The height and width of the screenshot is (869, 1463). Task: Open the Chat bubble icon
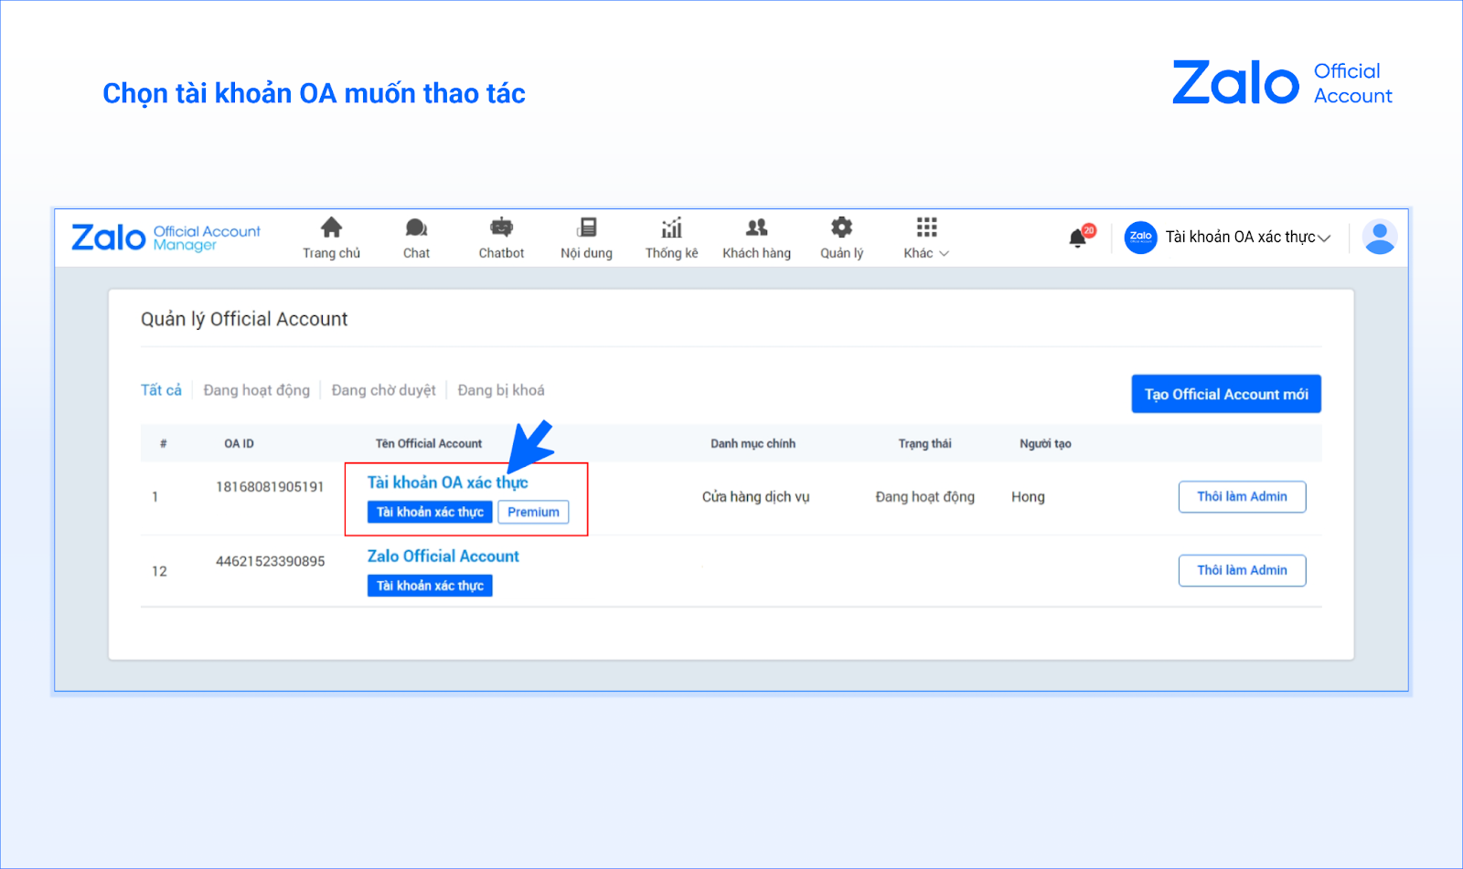(x=416, y=228)
